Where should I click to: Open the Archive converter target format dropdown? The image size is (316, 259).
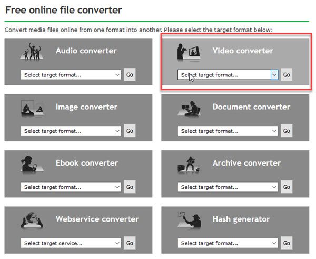click(228, 187)
